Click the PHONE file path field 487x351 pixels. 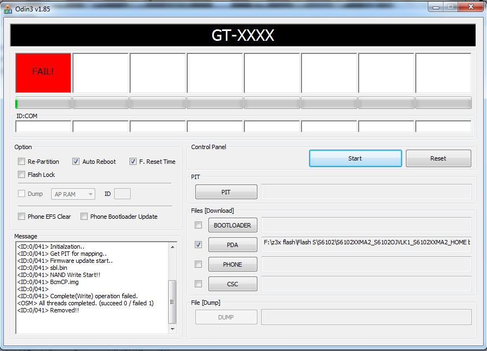point(367,264)
